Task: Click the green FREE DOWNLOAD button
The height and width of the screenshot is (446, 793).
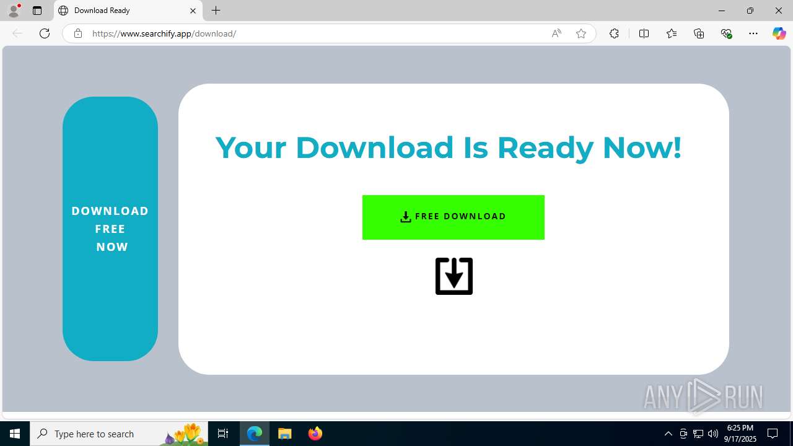Action: pyautogui.click(x=453, y=217)
